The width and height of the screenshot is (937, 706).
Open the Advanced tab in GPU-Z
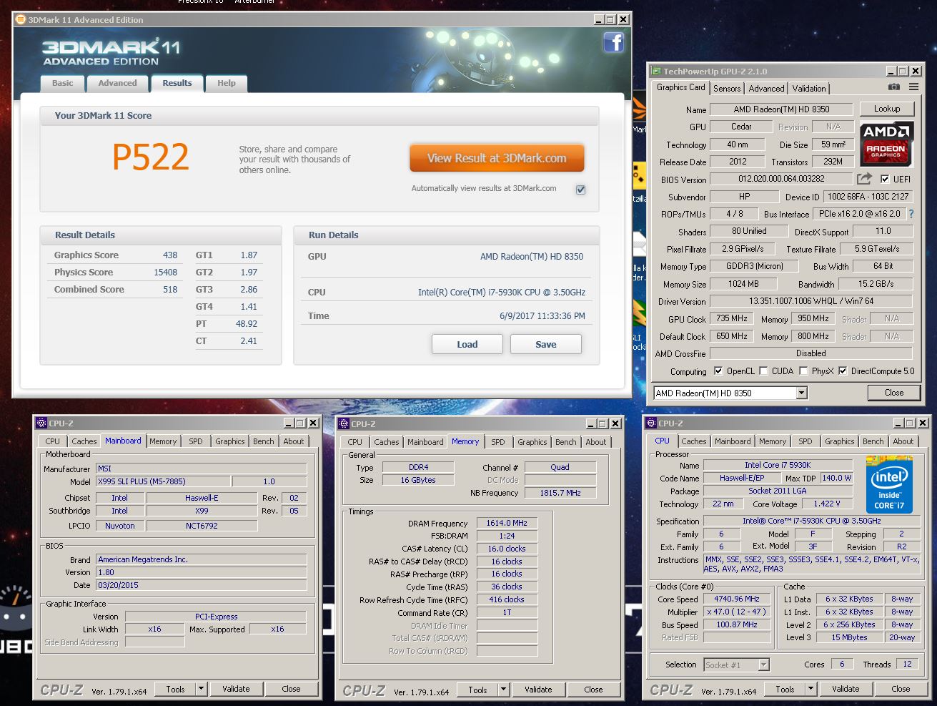pos(766,89)
